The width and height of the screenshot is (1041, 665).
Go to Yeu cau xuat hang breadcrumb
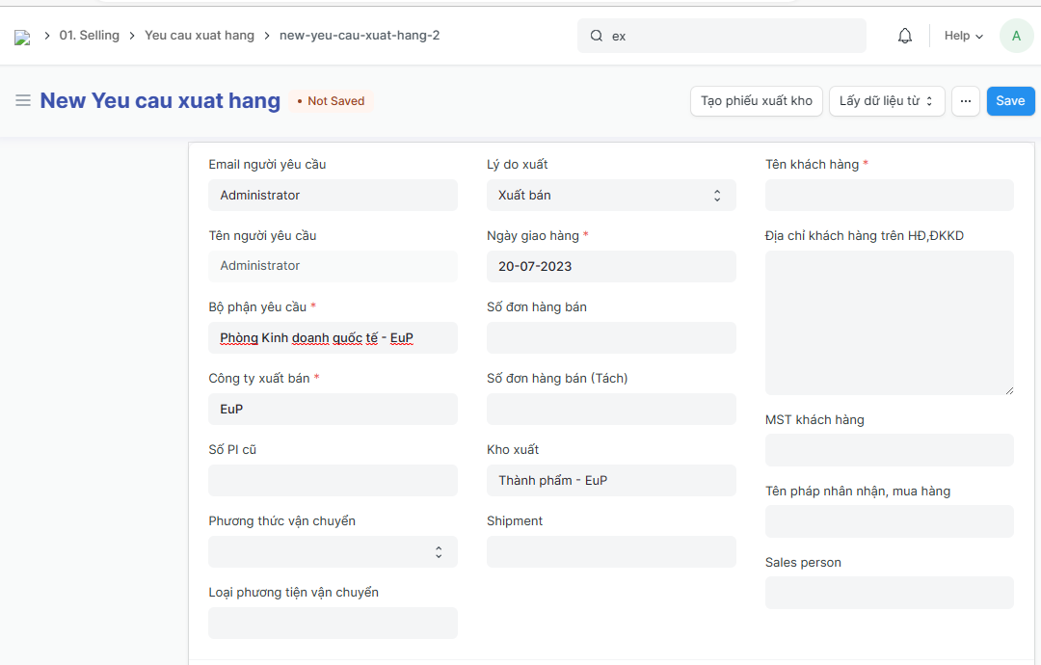click(x=200, y=36)
